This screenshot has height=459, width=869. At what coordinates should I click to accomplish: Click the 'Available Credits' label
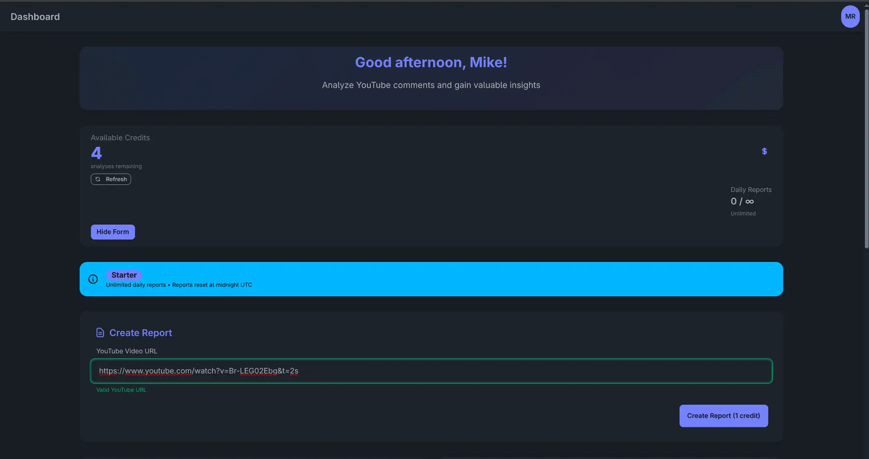coord(120,138)
